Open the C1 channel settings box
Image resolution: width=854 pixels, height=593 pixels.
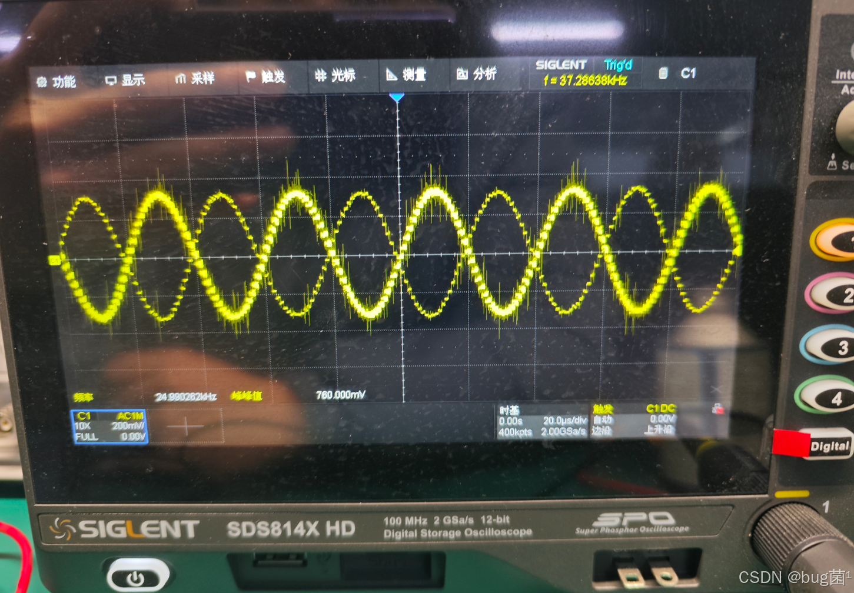point(109,427)
